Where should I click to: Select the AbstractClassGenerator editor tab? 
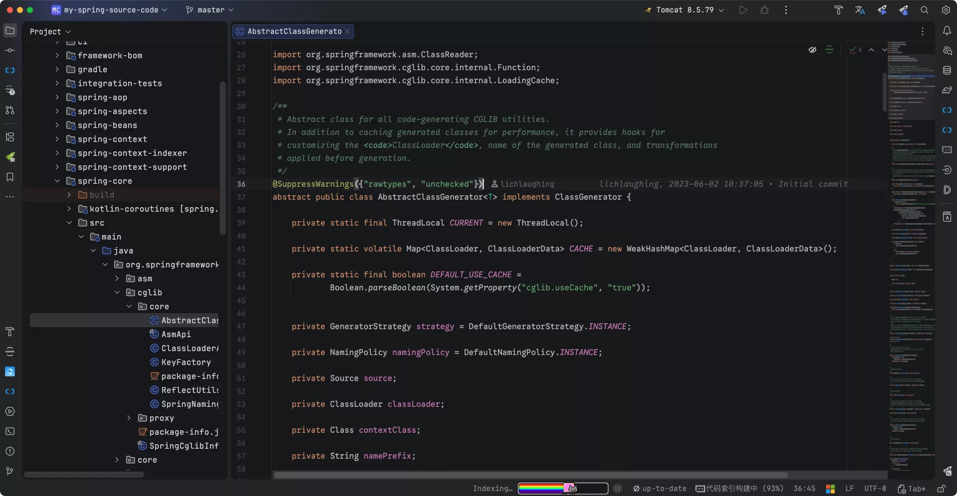294,31
